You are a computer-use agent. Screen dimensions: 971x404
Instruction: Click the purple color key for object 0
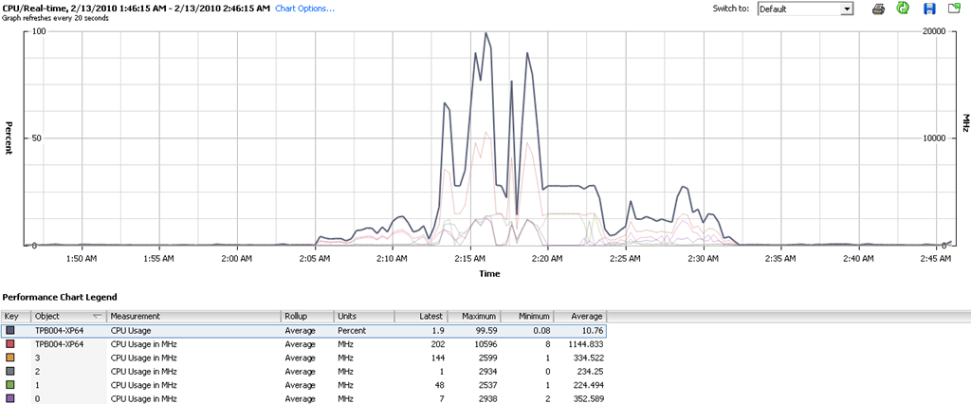coord(9,398)
